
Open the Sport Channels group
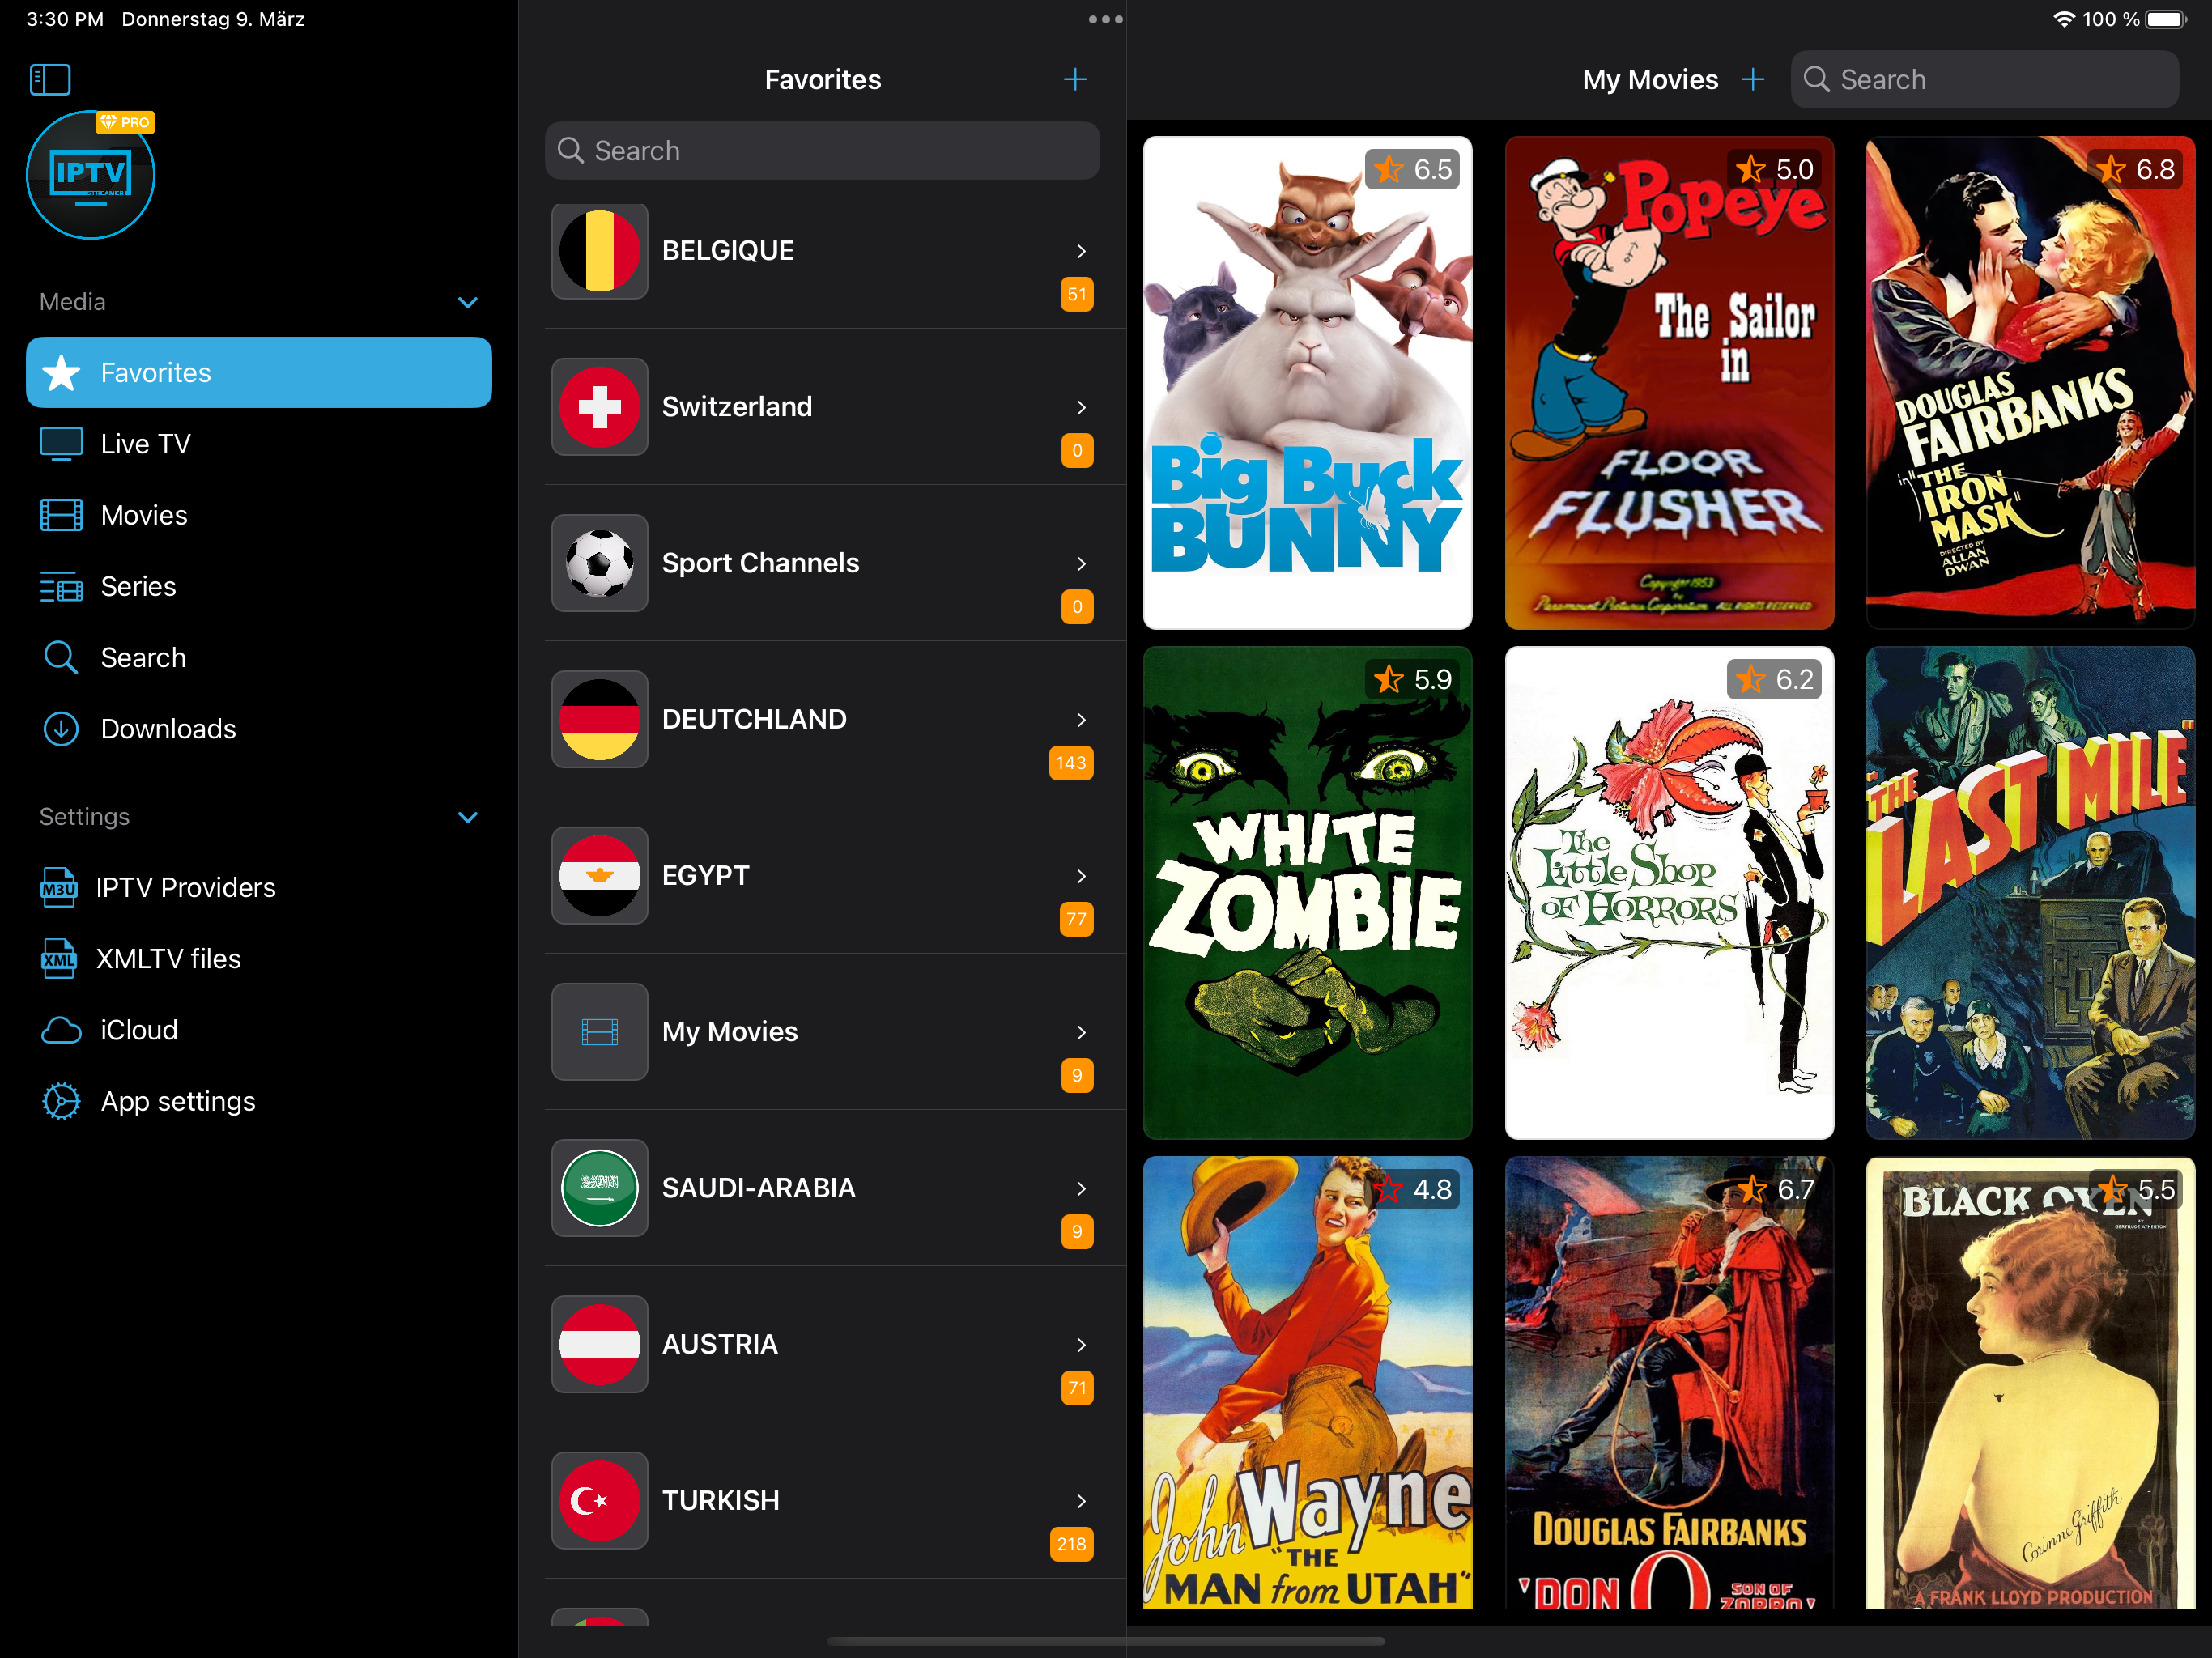click(x=822, y=563)
